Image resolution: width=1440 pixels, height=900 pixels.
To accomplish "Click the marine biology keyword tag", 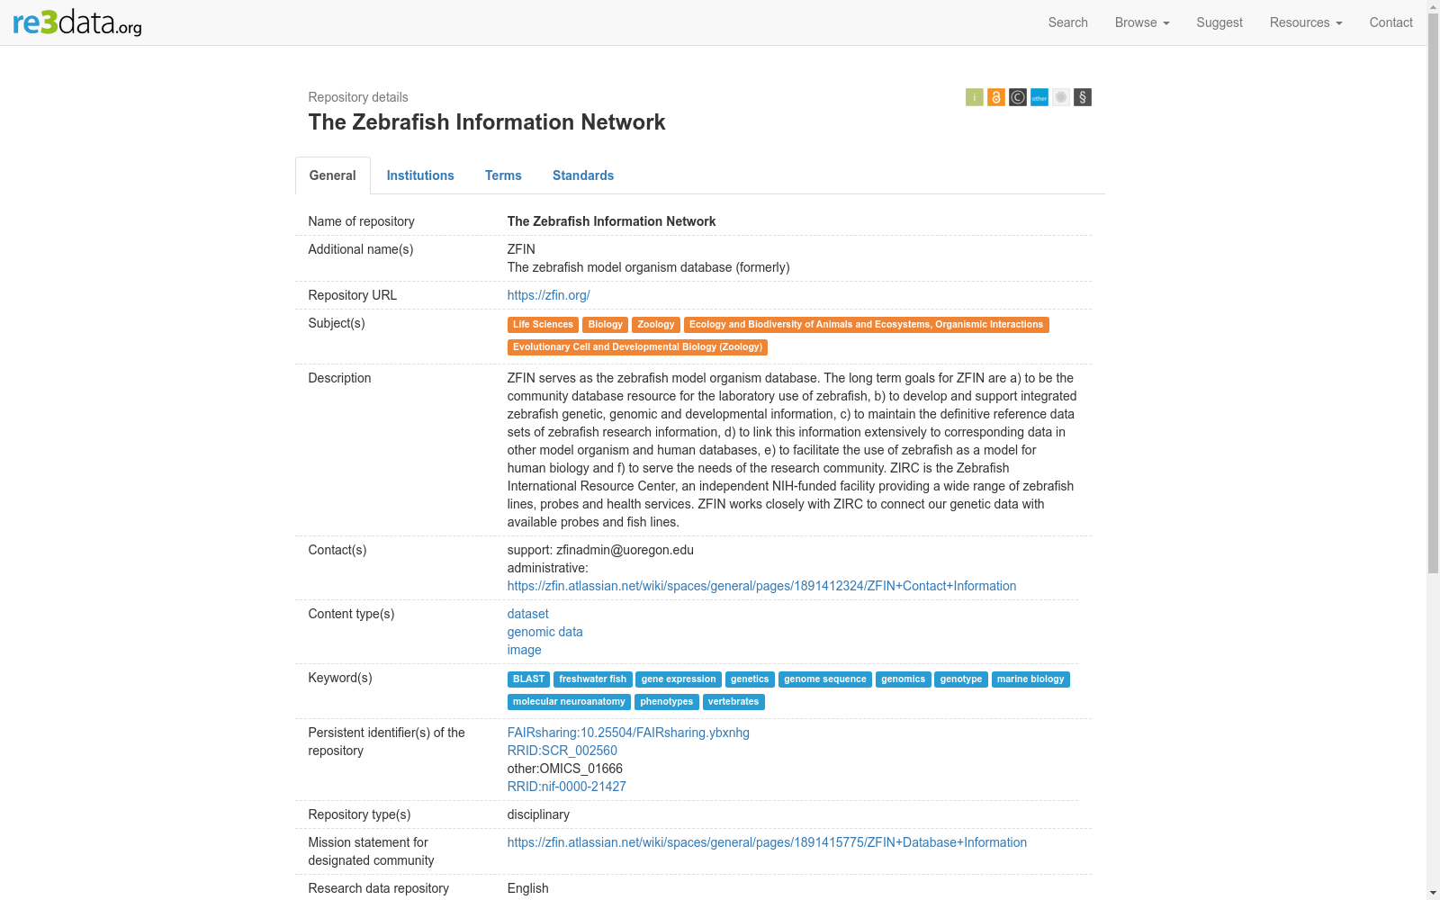I will [x=1030, y=679].
